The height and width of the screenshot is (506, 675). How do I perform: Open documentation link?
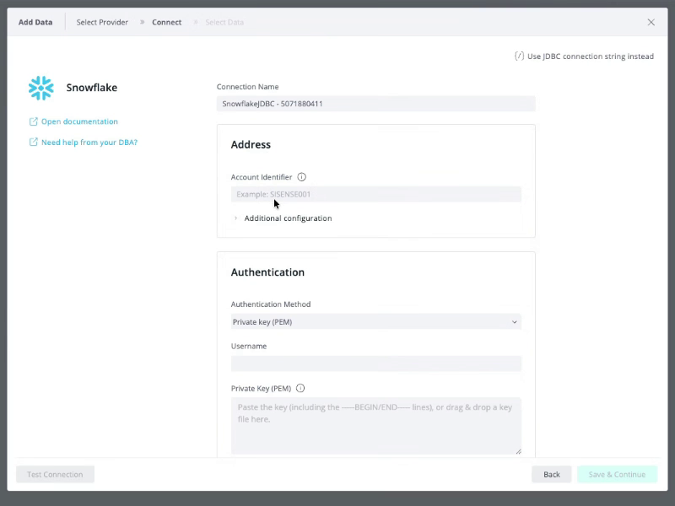click(x=79, y=121)
